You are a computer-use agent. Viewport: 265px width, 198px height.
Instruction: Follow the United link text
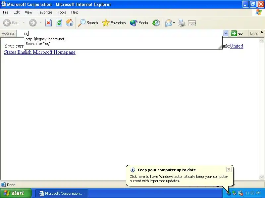[237, 46]
